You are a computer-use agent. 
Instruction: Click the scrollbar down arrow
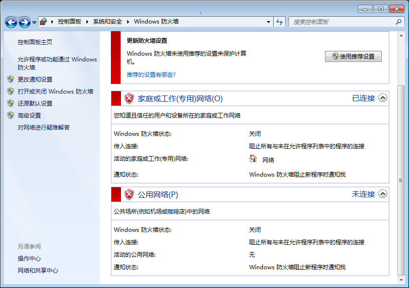coord(401,280)
